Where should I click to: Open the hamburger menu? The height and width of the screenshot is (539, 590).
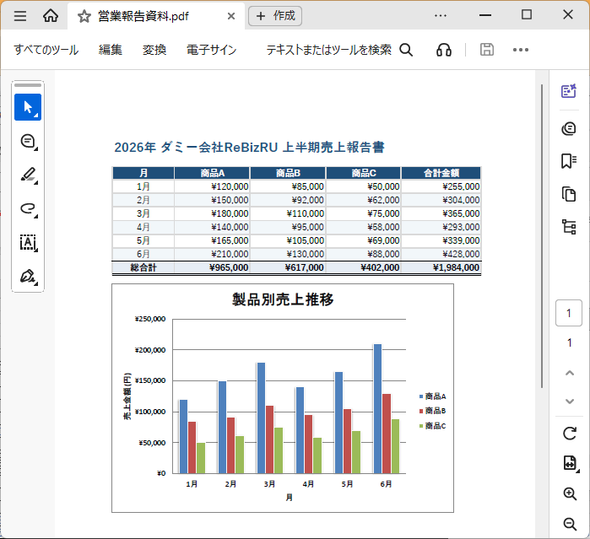[20, 16]
